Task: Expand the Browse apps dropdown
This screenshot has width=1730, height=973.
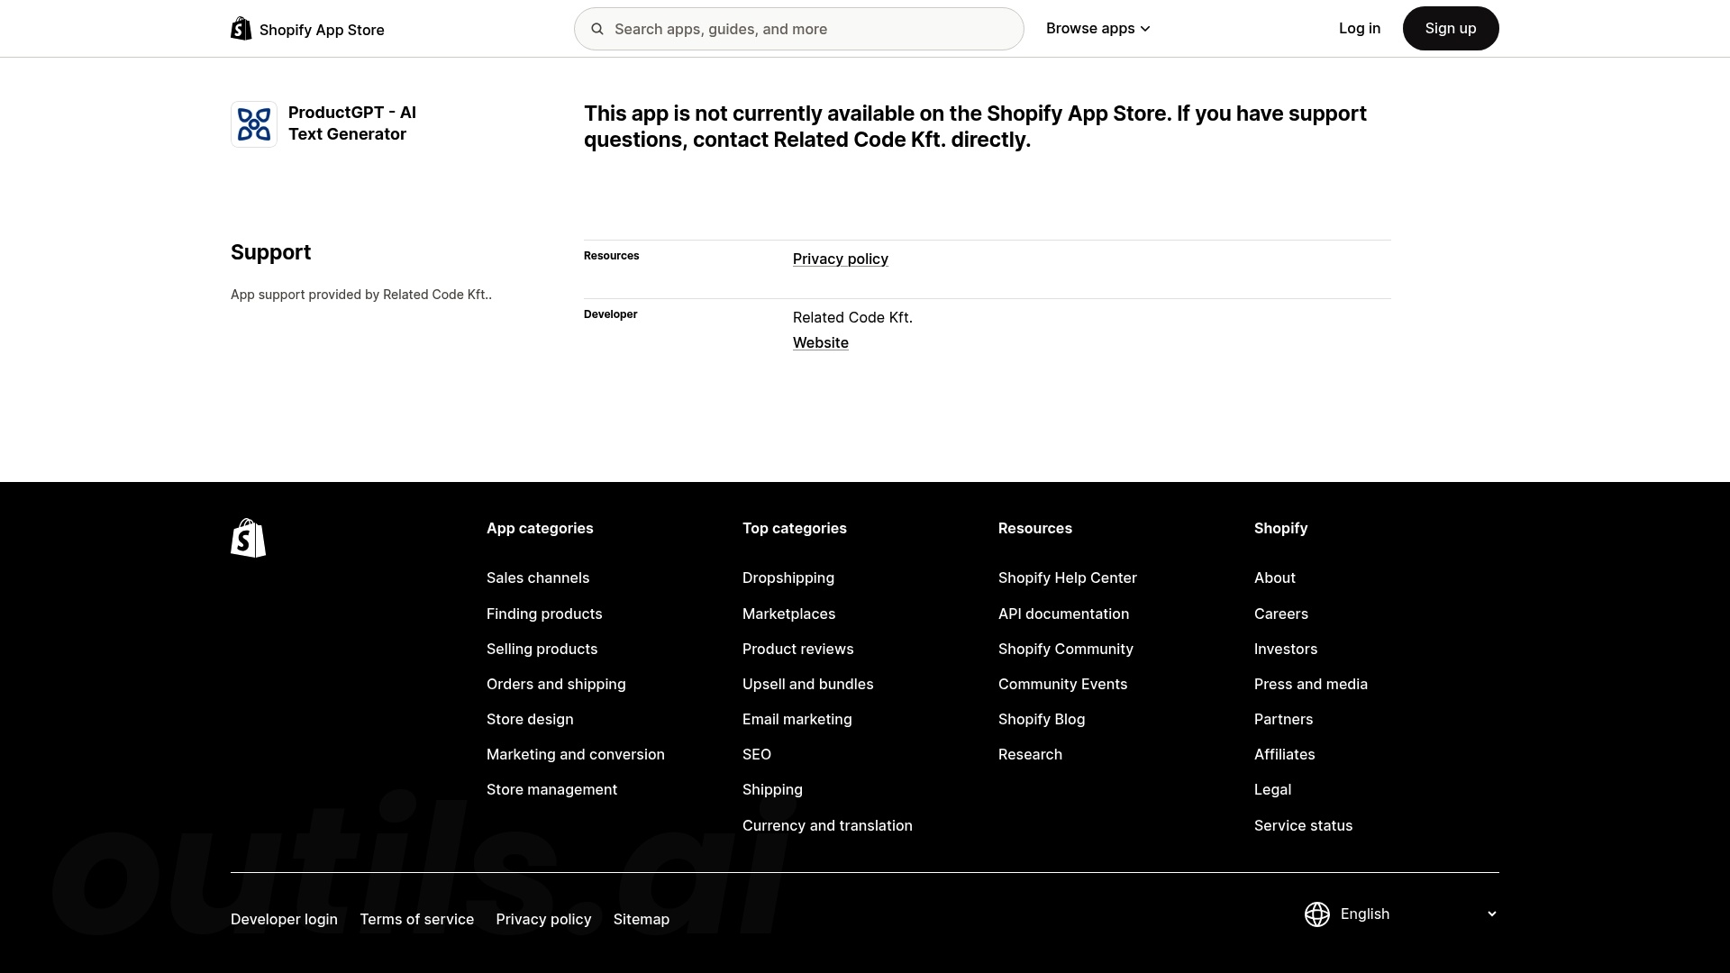Action: coord(1098,29)
